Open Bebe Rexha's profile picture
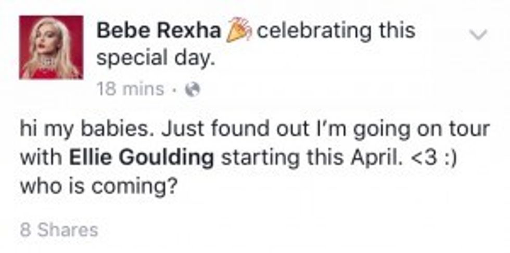This screenshot has height=253, width=510. (51, 47)
